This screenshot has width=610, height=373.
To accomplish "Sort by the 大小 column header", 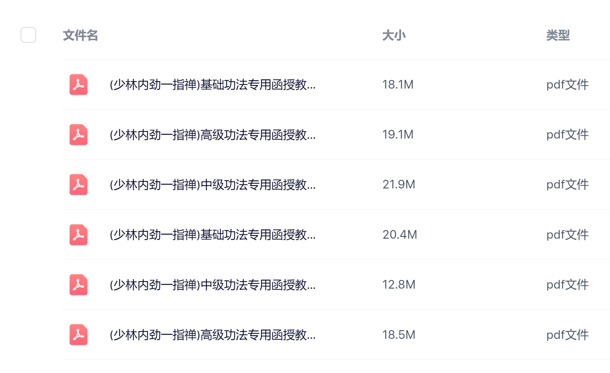I will click(x=394, y=35).
